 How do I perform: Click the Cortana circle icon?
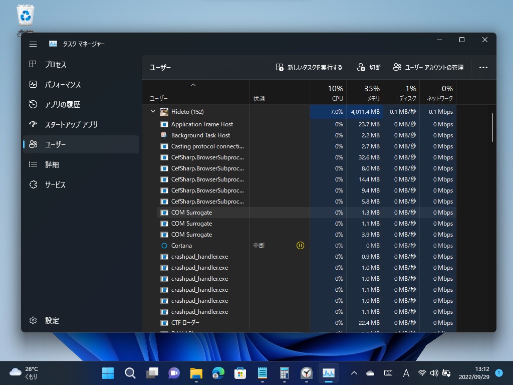164,246
